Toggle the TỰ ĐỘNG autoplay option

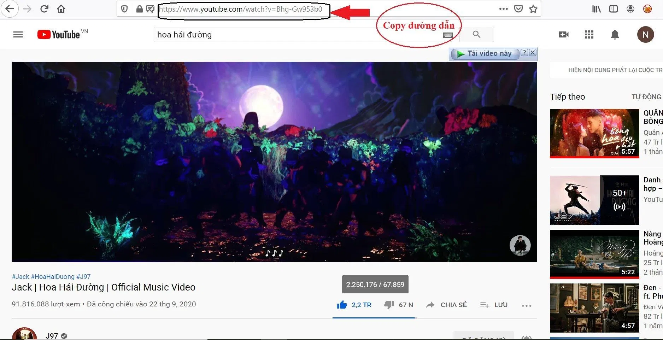point(646,97)
